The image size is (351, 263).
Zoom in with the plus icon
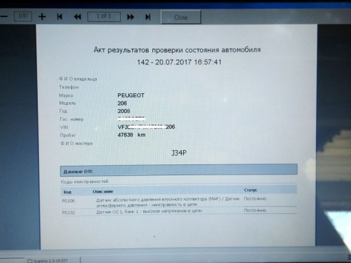(42, 16)
